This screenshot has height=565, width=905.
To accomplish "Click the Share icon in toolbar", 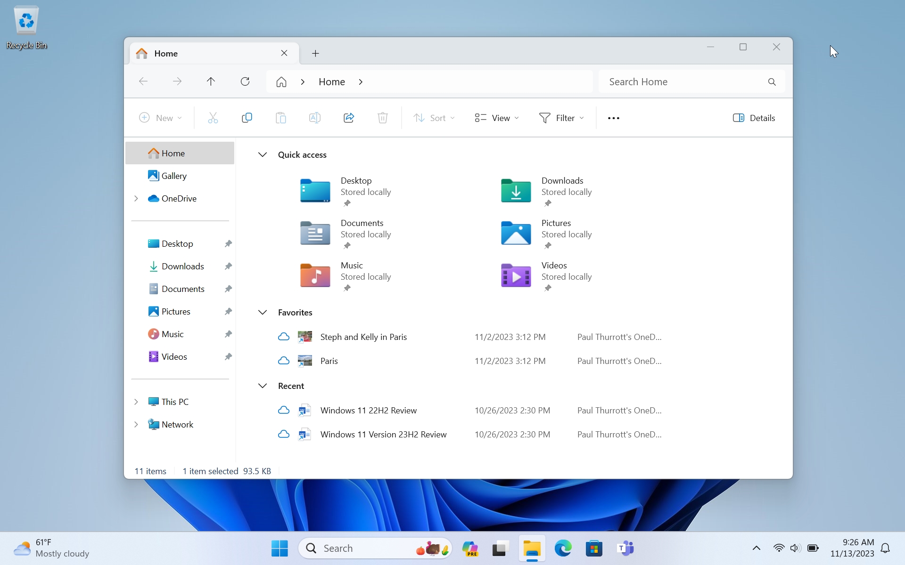I will 349,118.
